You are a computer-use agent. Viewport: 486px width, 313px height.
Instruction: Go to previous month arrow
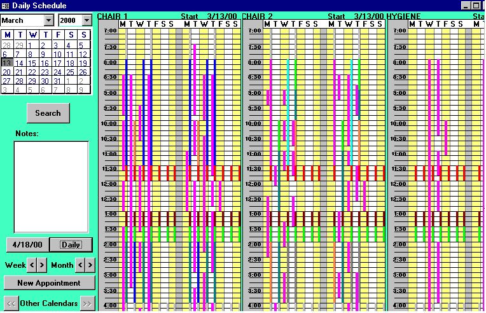(80, 265)
